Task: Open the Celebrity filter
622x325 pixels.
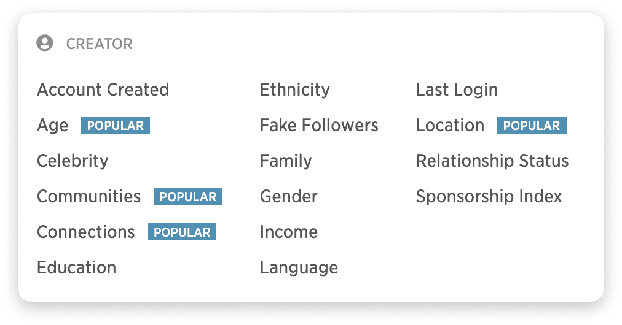Action: pos(73,161)
